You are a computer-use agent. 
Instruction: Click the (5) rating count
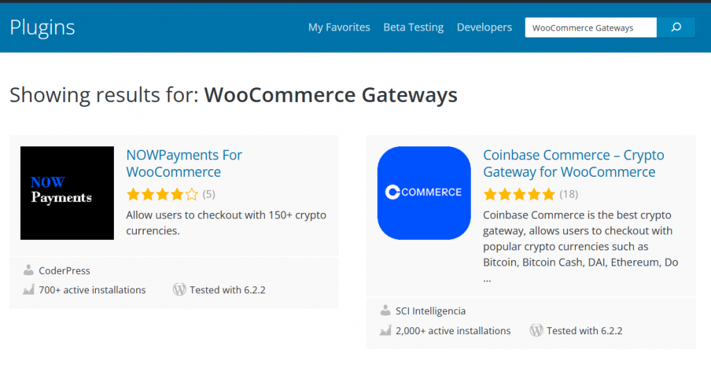pyautogui.click(x=208, y=194)
